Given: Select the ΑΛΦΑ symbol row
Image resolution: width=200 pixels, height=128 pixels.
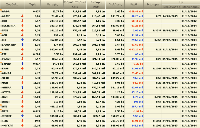Looking at the screenshot, I should pos(100,12).
